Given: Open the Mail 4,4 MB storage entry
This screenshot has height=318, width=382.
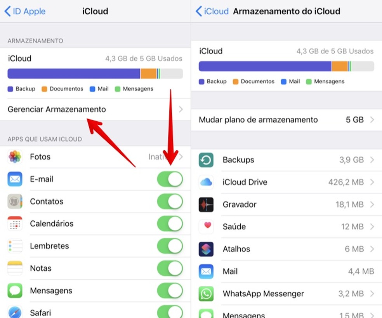Looking at the screenshot, I should 286,272.
